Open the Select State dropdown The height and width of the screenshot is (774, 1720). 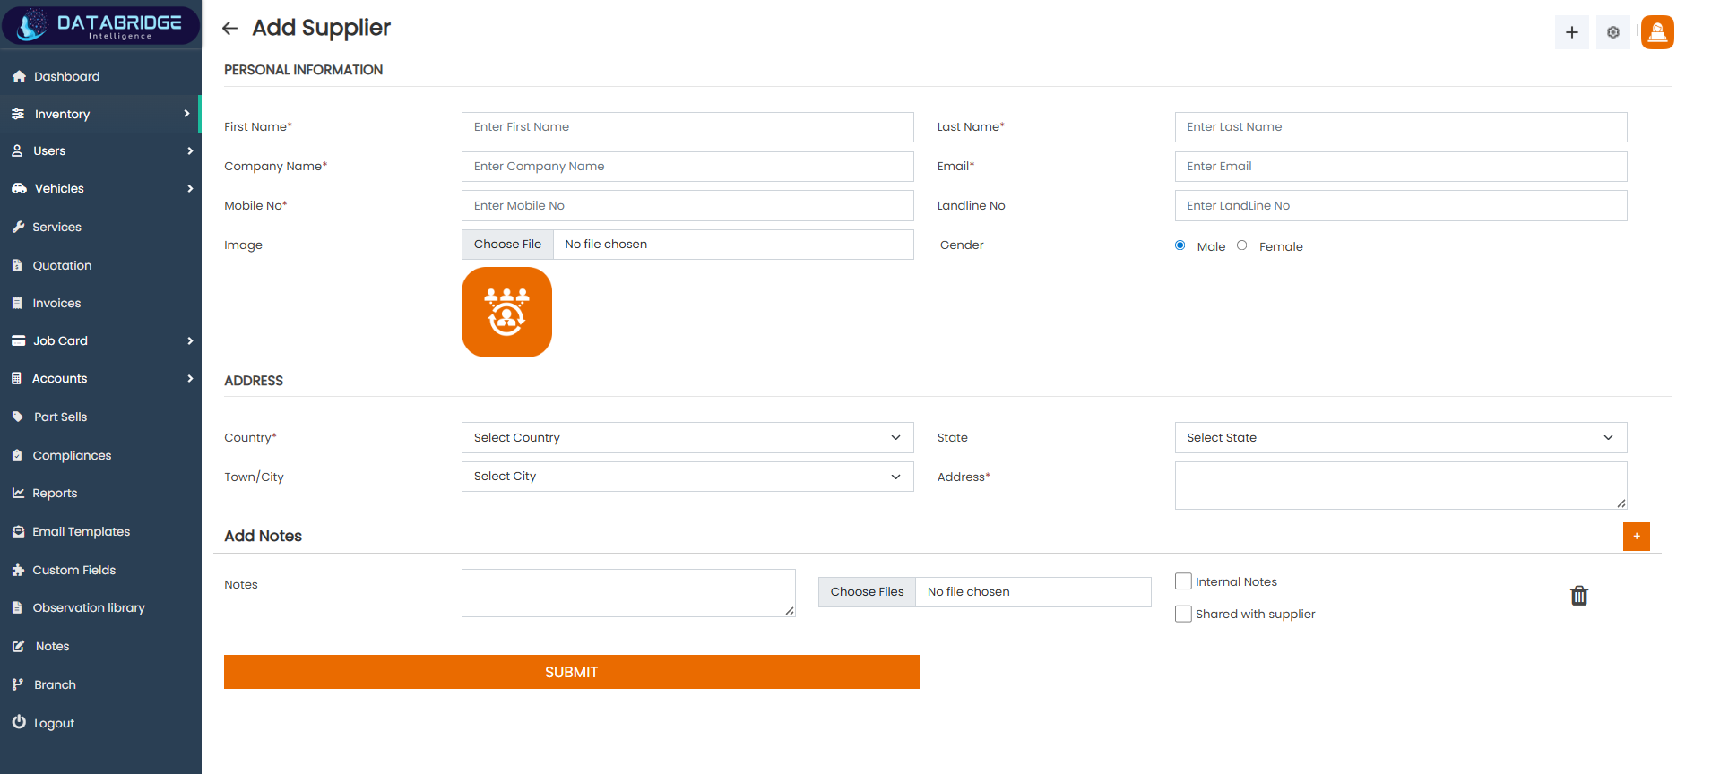(x=1401, y=438)
